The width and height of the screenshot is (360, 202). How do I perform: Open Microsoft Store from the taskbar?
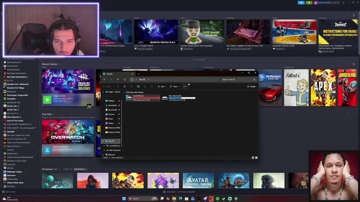tap(186, 199)
